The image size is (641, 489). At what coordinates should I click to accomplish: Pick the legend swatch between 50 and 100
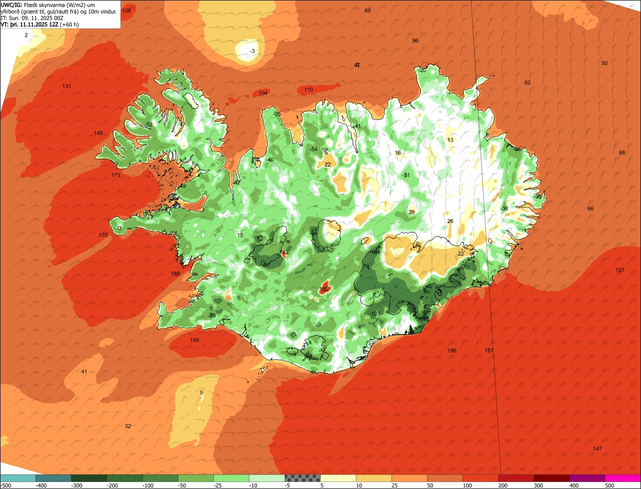445,478
